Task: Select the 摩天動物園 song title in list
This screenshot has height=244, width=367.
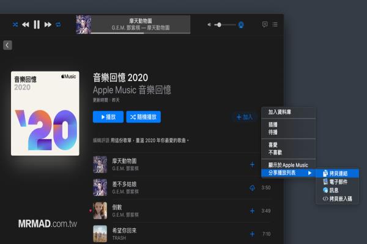Action: [124, 161]
